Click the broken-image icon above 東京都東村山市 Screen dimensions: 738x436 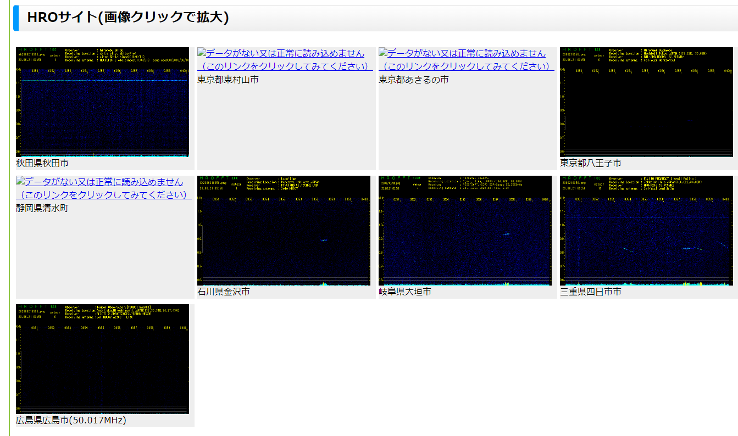tap(201, 51)
